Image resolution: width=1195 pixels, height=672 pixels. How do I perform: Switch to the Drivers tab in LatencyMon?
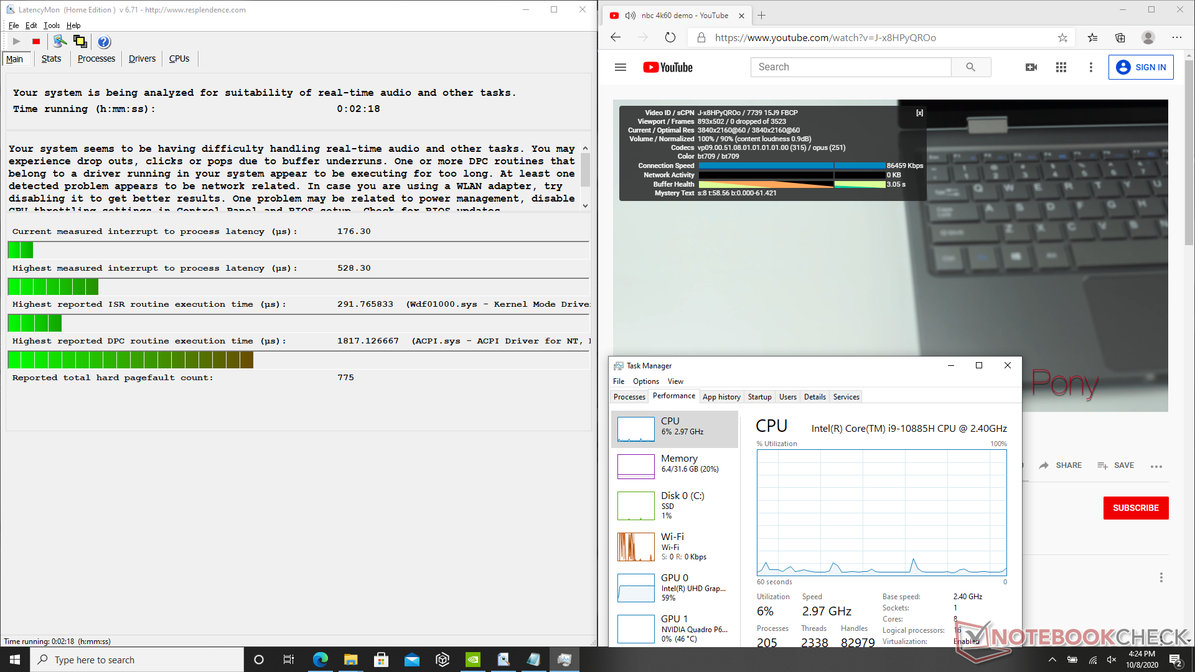point(142,58)
